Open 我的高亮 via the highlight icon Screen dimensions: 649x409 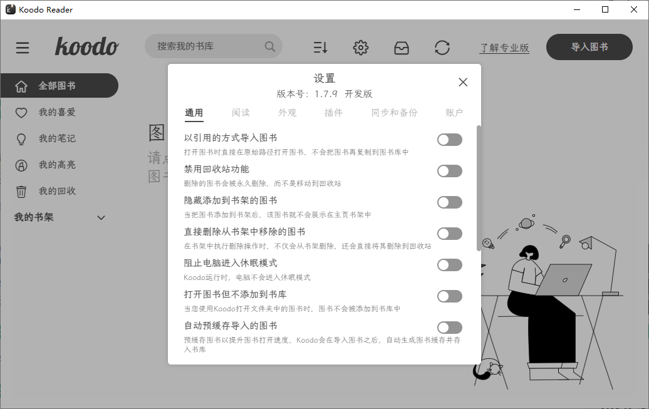tap(23, 165)
